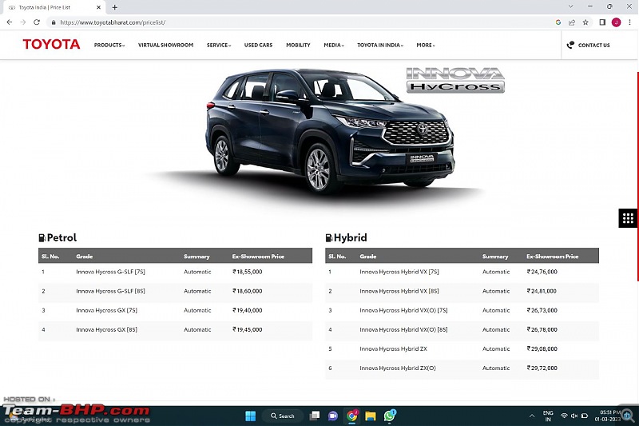Image resolution: width=639 pixels, height=426 pixels.
Task: Close the Toyota India Price List tab
Action: pos(98,7)
